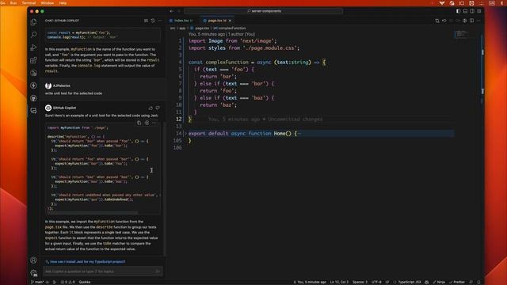Viewport: 507px width, 285px height.
Task: Toggle the bottom panel visibility
Action: tap(465, 11)
